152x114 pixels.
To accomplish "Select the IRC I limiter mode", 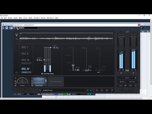I will (25, 47).
